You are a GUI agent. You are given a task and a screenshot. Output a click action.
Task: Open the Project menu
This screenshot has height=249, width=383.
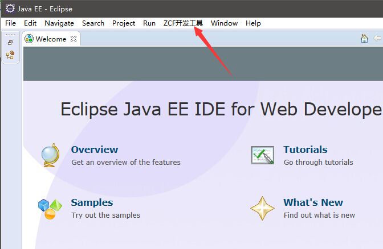tap(124, 23)
